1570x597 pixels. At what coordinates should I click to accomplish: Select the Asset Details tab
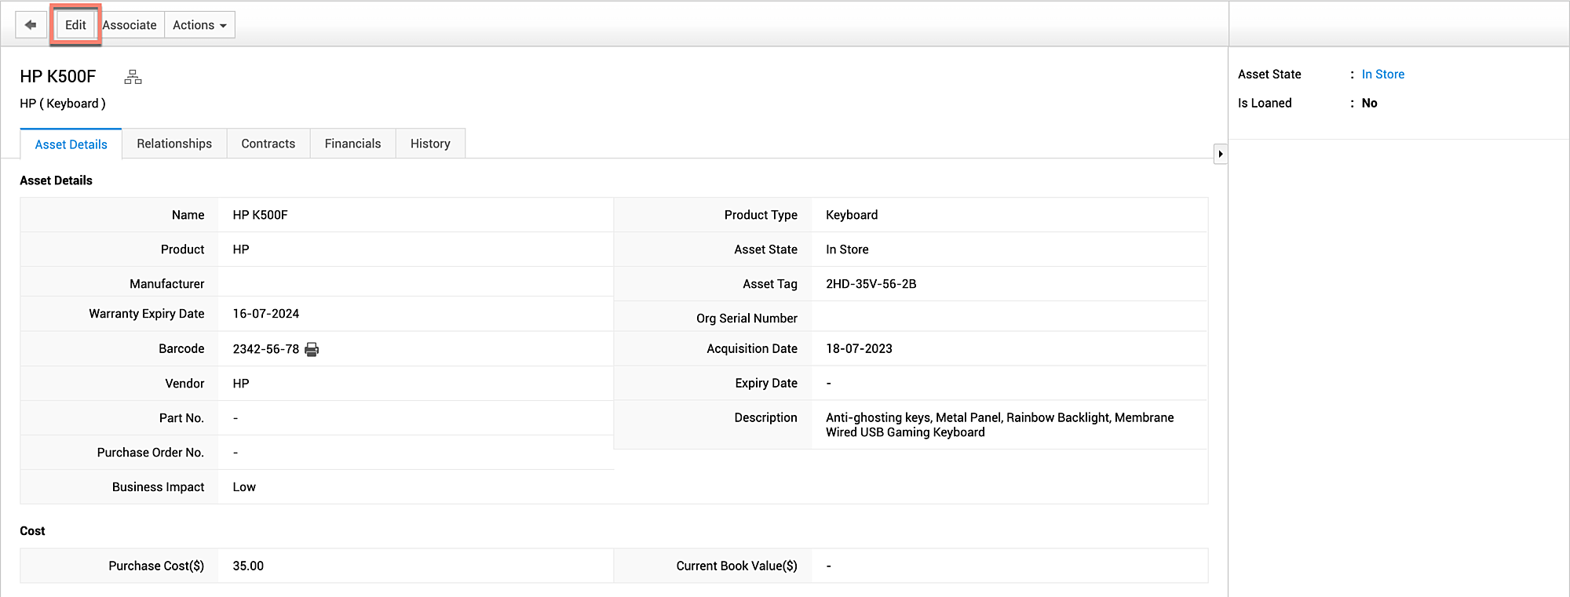71,144
